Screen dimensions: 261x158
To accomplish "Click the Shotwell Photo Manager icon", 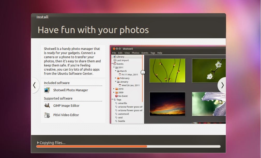I will coord(47,90).
